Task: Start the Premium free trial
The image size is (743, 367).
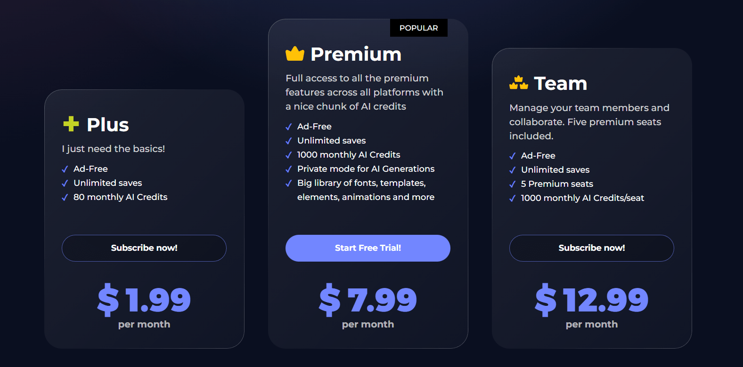Action: (x=368, y=248)
